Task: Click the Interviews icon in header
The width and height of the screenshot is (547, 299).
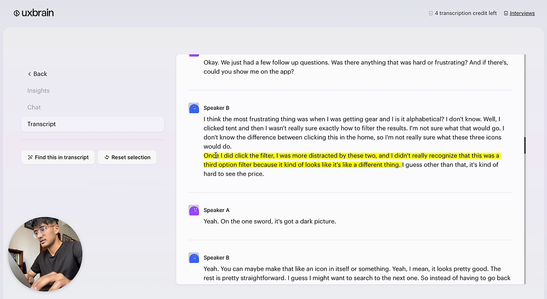Action: (506, 13)
